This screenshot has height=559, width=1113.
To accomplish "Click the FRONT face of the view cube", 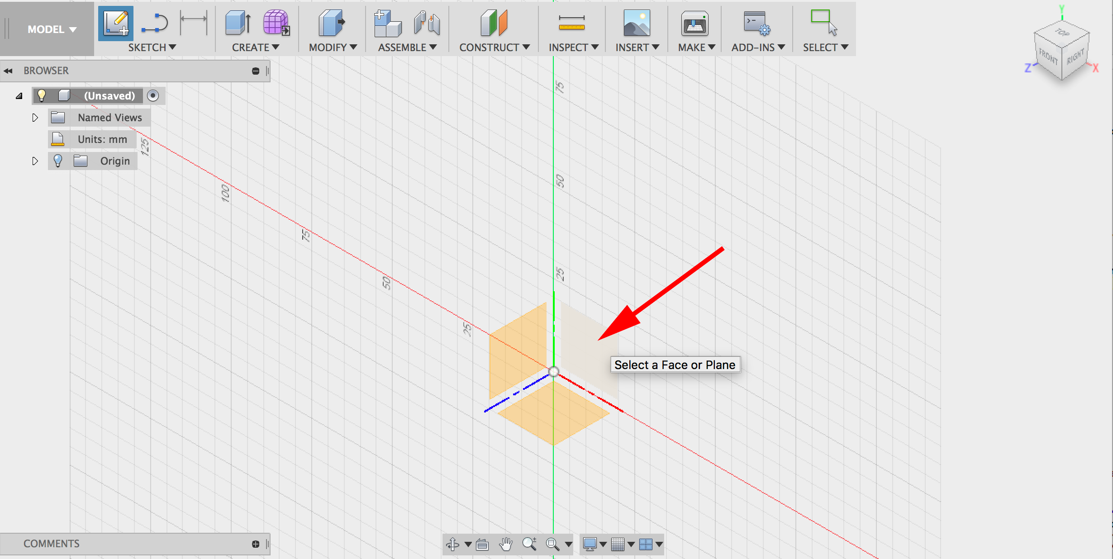I will 1048,57.
